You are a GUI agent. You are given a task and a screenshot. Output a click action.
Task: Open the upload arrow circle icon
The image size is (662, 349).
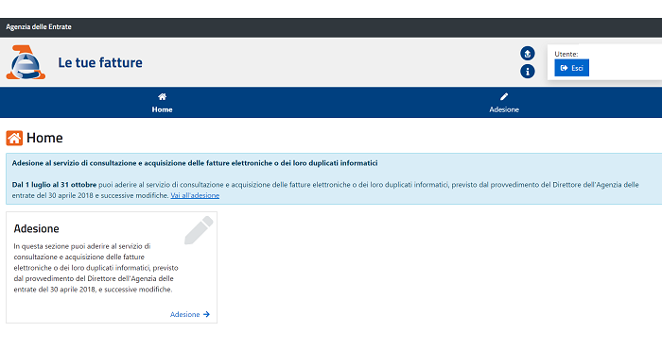pos(528,54)
